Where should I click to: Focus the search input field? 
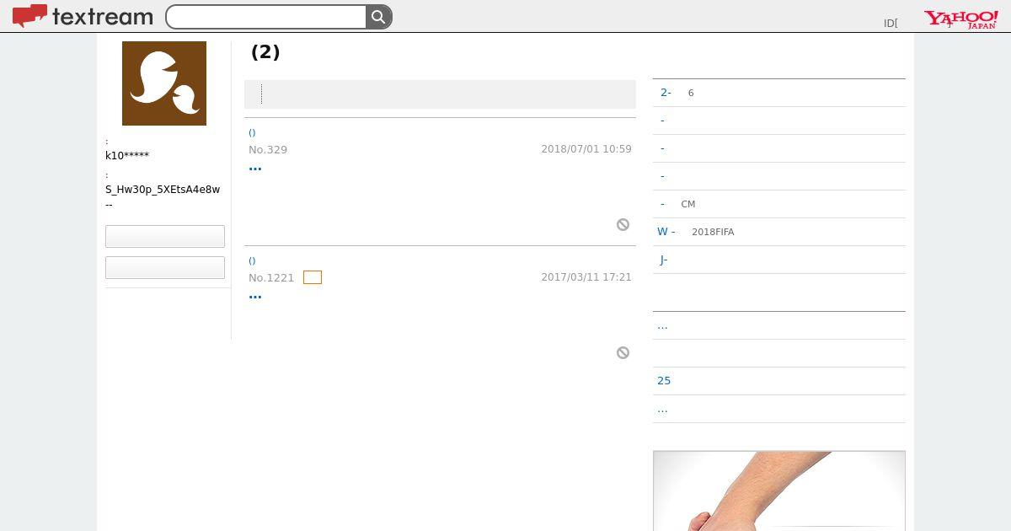266,17
